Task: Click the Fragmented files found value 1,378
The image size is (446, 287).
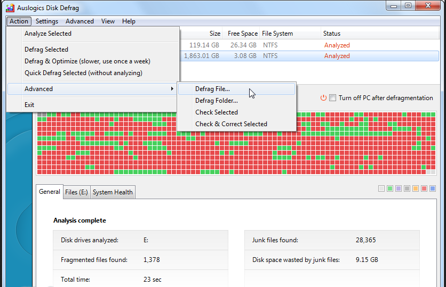Action: [152, 260]
